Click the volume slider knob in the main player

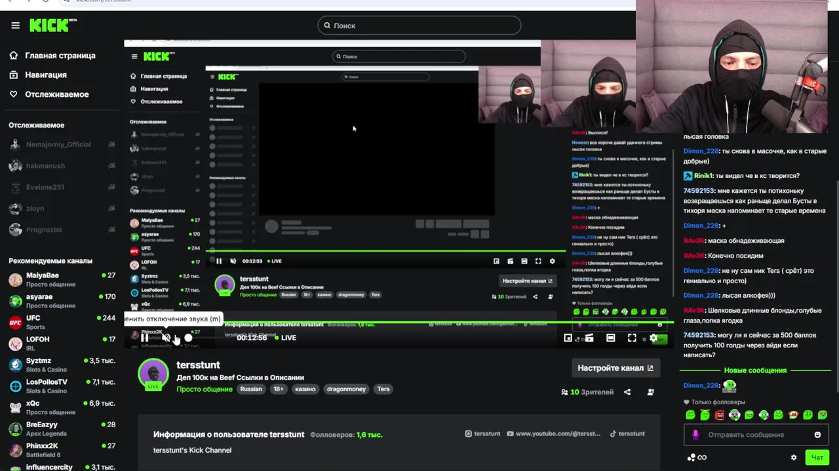[189, 338]
